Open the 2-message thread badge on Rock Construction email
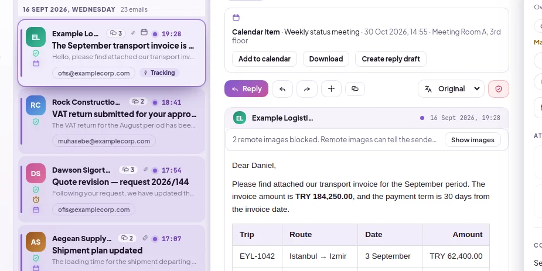 (138, 102)
